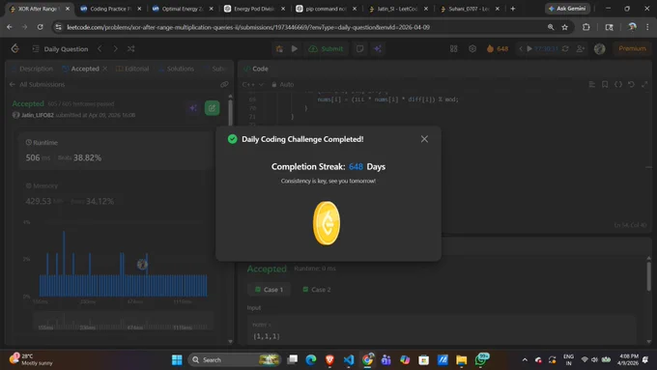Run the code with the play button
Image resolution: width=657 pixels, height=370 pixels.
(295, 49)
